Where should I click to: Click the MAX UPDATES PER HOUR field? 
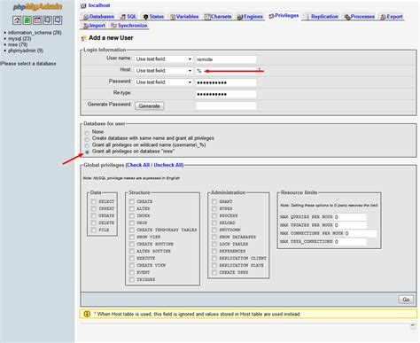click(350, 225)
